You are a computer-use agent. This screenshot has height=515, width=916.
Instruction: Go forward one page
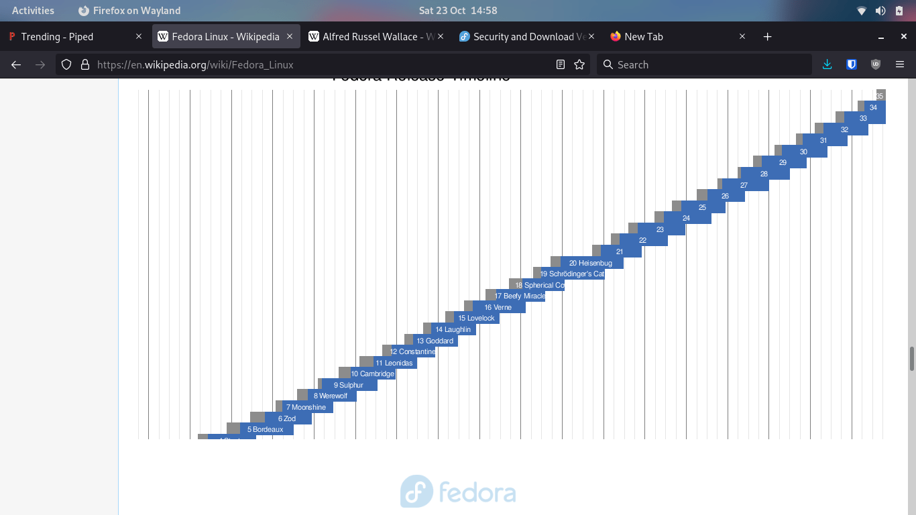(x=40, y=64)
